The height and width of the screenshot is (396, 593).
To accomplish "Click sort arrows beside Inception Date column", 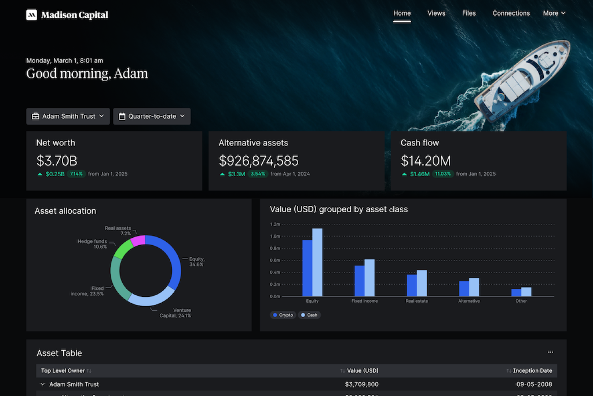I will pos(509,371).
